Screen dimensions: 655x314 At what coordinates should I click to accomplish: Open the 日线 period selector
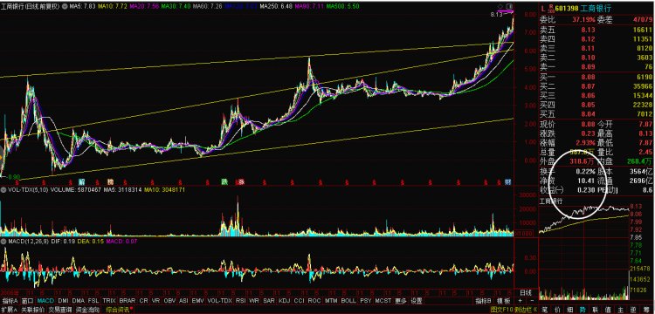coord(526,293)
